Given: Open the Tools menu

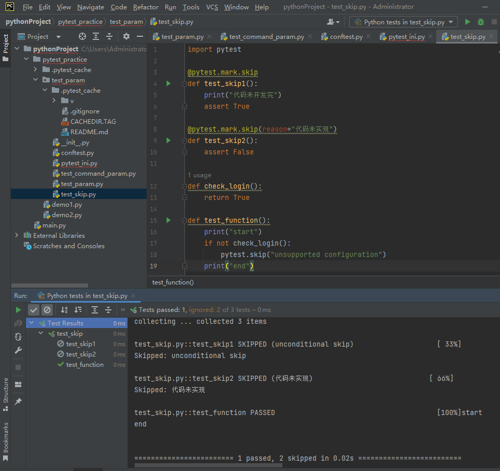Looking at the screenshot, I should [191, 7].
